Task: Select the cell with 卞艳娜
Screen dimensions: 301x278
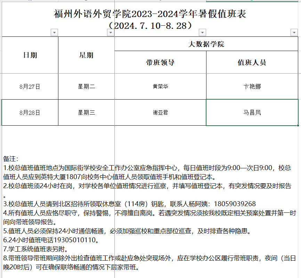Action: (252, 86)
